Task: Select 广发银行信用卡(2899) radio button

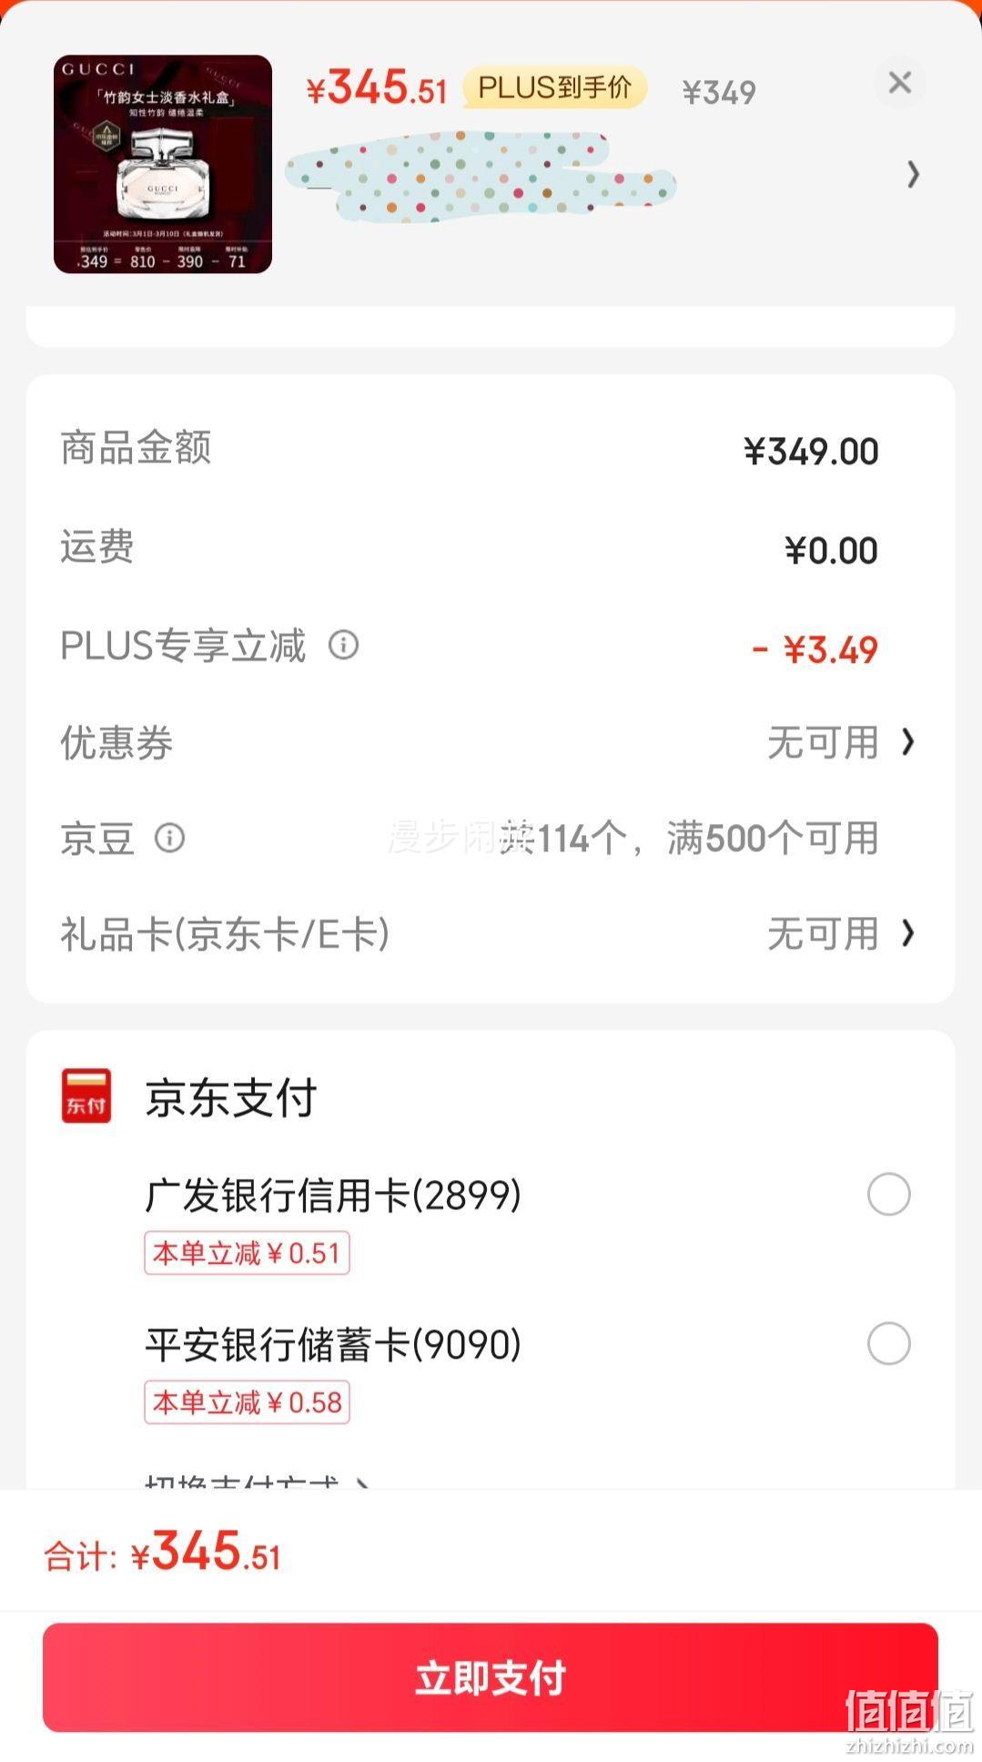Action: pos(888,1195)
